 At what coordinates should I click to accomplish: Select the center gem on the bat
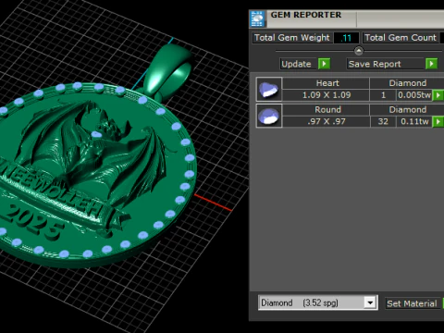click(96, 134)
